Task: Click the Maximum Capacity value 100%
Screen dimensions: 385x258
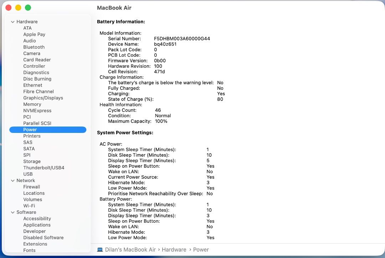Action: (161, 121)
